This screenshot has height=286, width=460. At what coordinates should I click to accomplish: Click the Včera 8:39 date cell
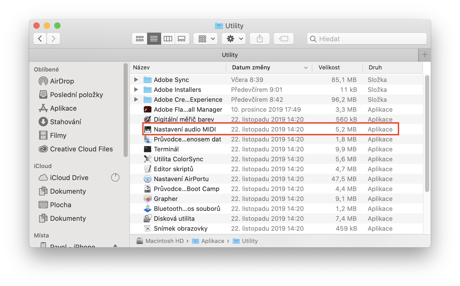click(247, 80)
